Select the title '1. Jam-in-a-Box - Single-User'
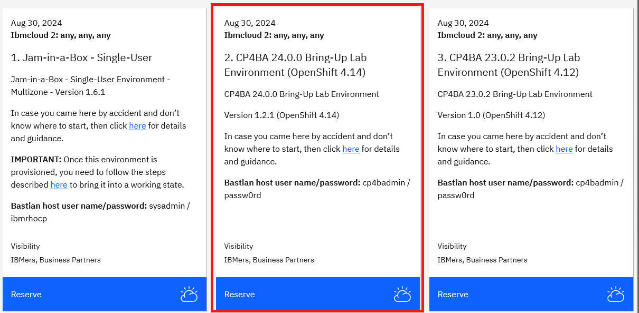This screenshot has width=639, height=313. pyautogui.click(x=82, y=58)
